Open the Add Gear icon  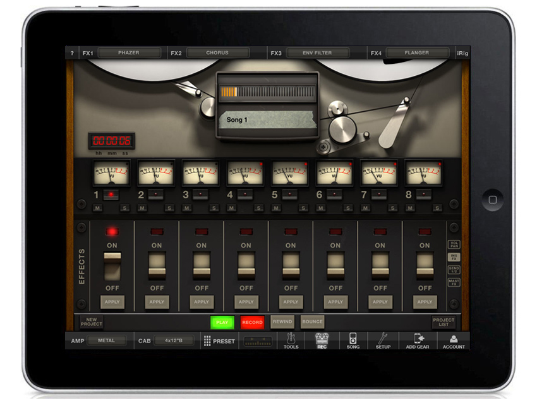pyautogui.click(x=417, y=340)
